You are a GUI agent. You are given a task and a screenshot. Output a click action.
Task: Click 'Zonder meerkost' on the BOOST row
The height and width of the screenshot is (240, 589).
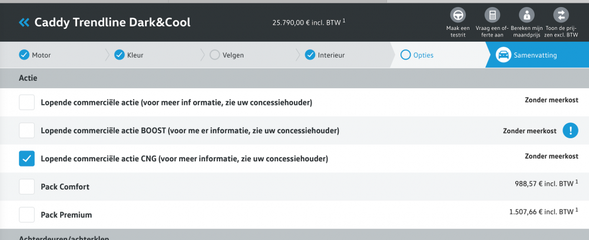(x=530, y=131)
